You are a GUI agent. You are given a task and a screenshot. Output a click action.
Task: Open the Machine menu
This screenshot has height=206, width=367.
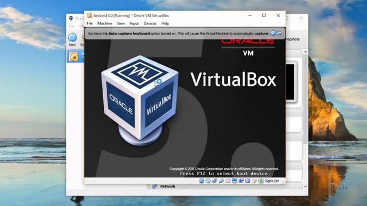pos(104,23)
